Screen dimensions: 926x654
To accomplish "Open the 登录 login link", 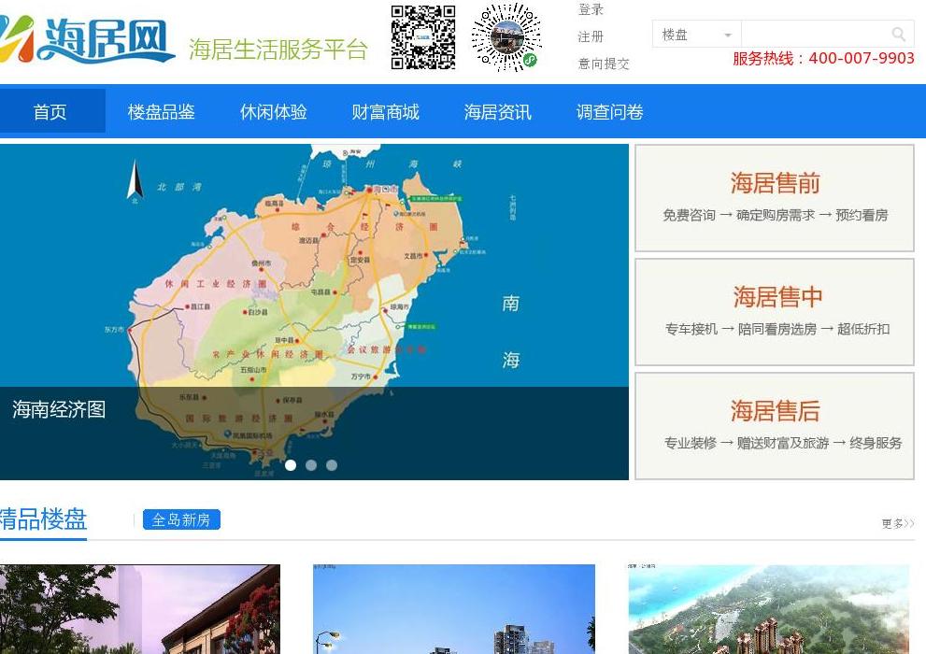I will point(591,9).
